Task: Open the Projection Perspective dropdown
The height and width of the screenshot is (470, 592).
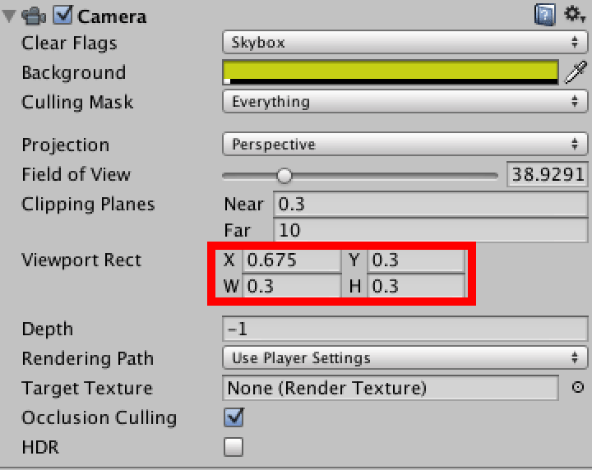Action: click(x=405, y=144)
